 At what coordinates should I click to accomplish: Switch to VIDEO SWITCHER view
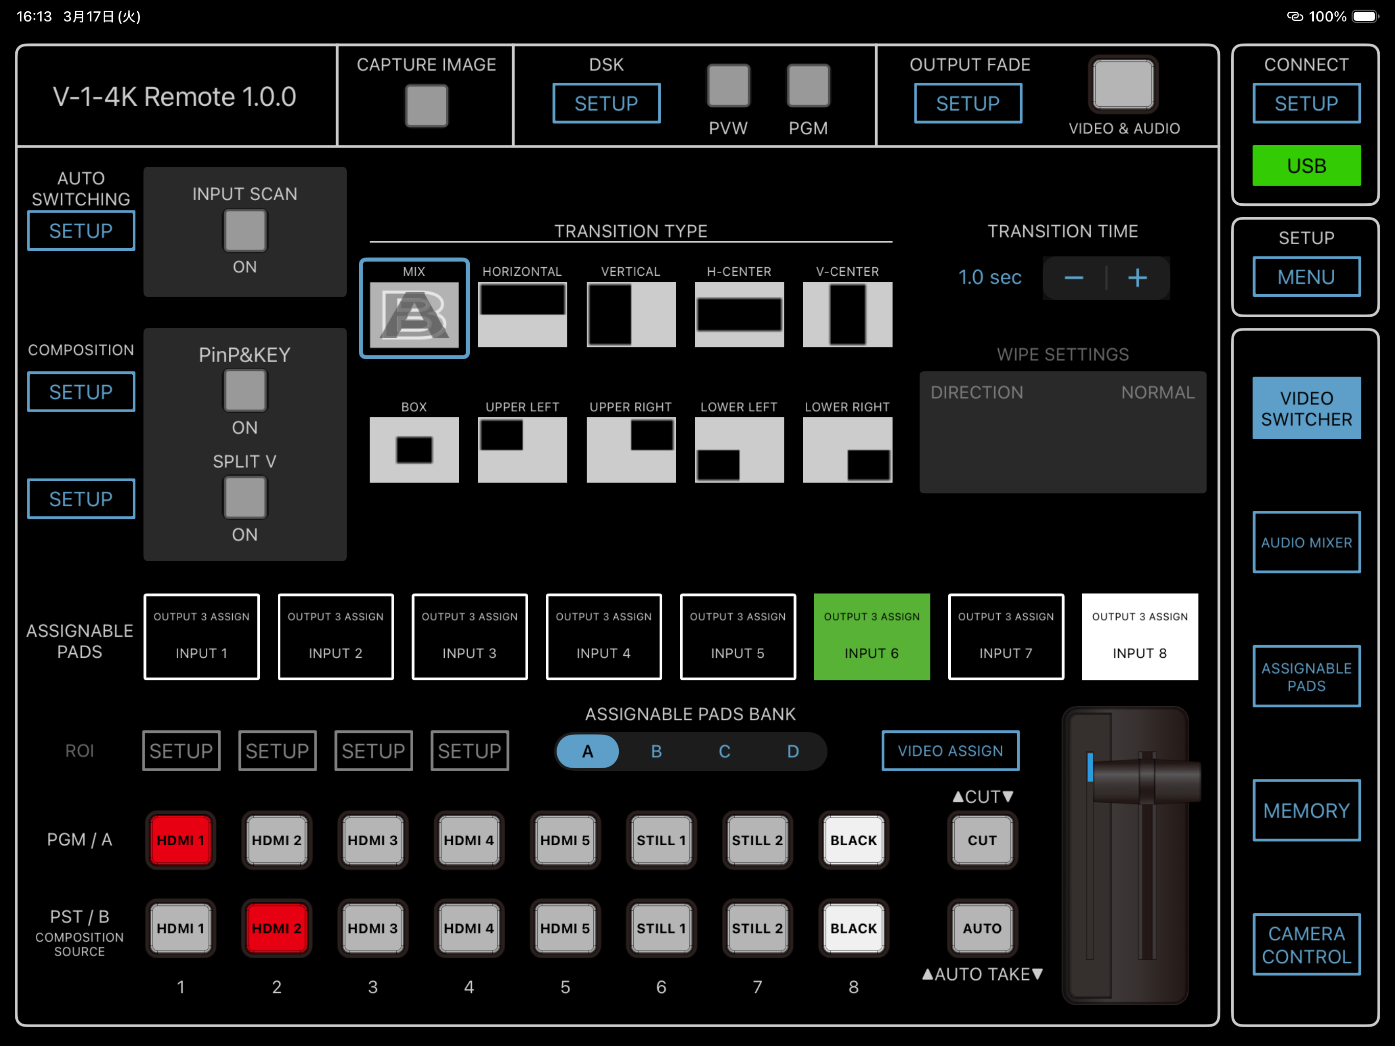coord(1306,408)
